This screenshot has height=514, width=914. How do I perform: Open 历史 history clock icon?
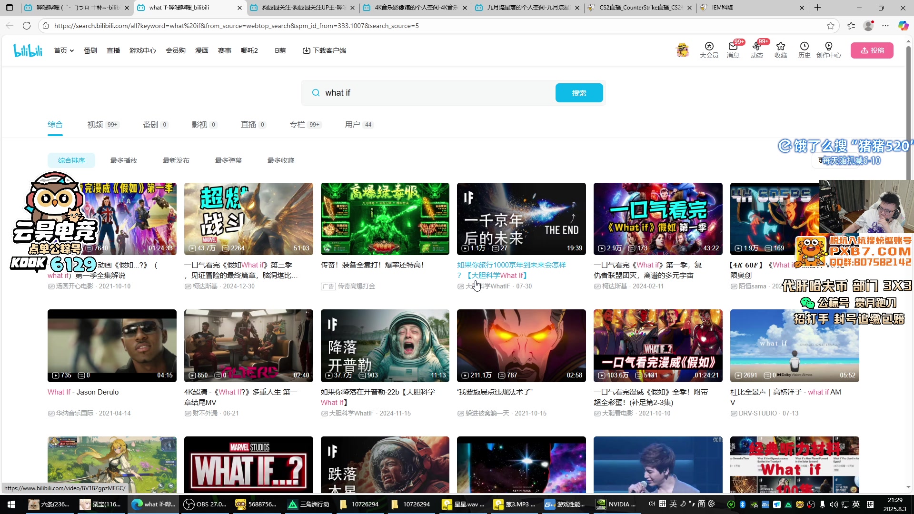[x=805, y=50]
